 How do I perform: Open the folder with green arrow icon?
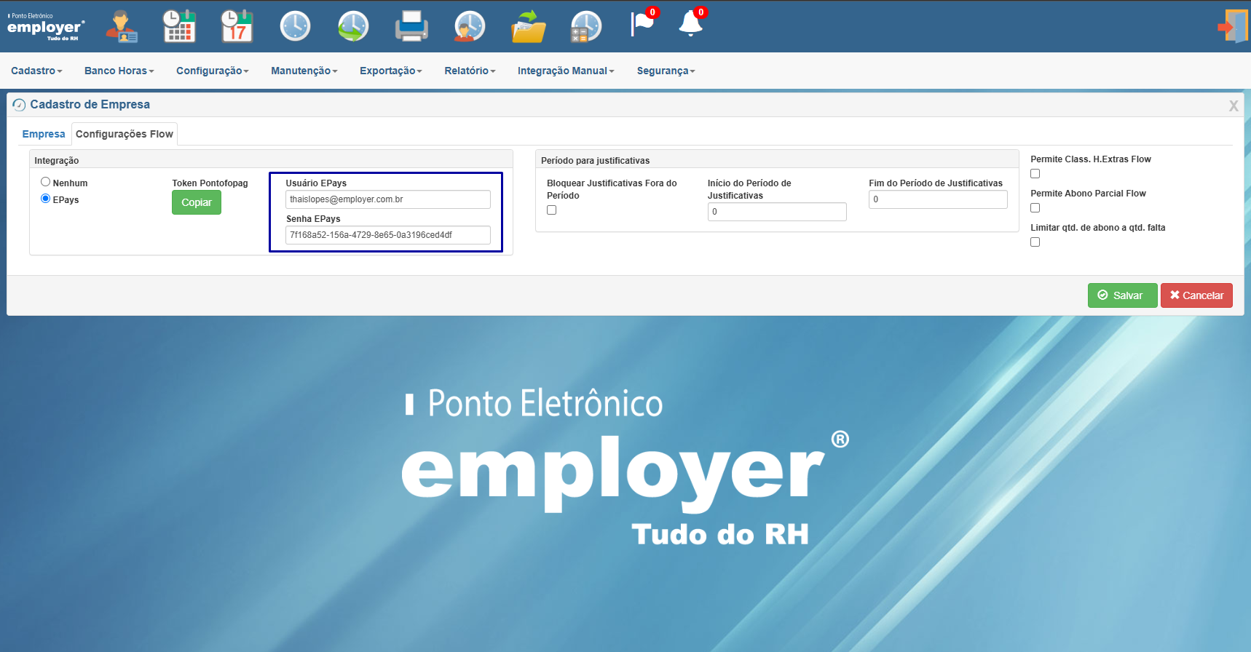528,26
